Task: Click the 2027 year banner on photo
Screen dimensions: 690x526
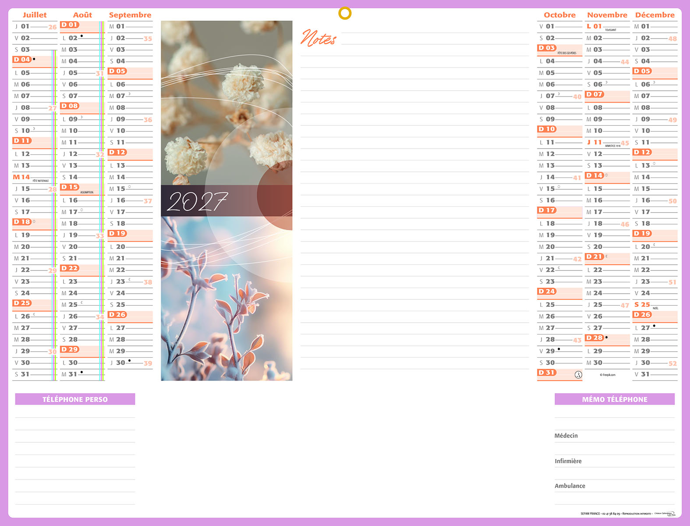Action: 197,202
